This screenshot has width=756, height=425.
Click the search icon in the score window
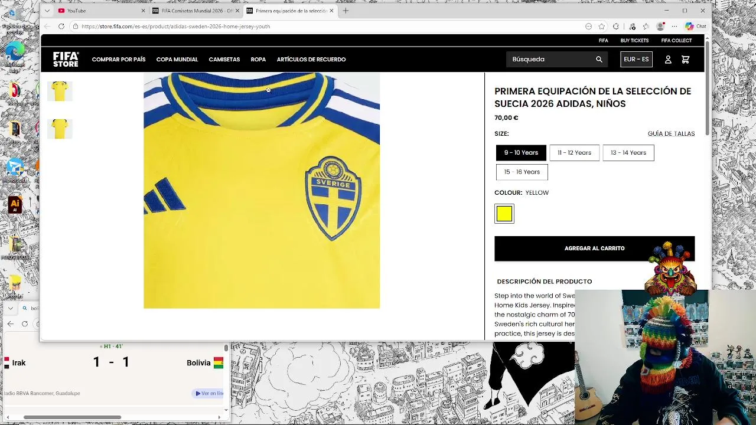click(25, 308)
